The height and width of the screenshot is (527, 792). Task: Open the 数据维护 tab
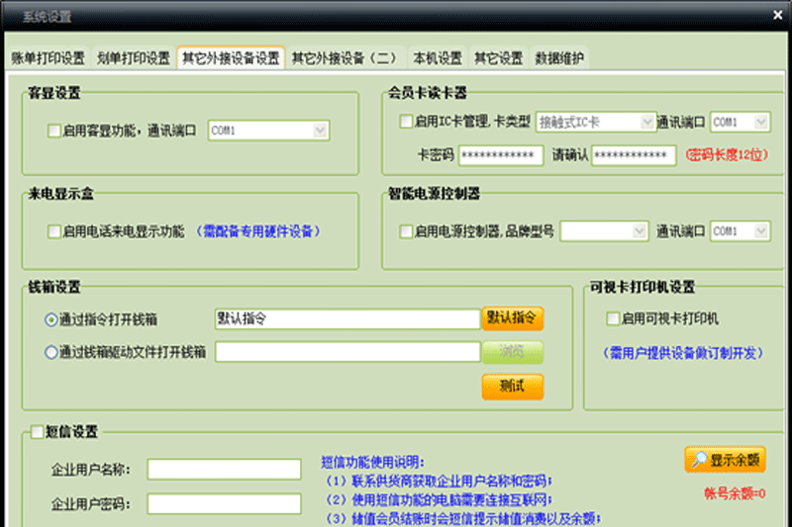[x=559, y=58]
